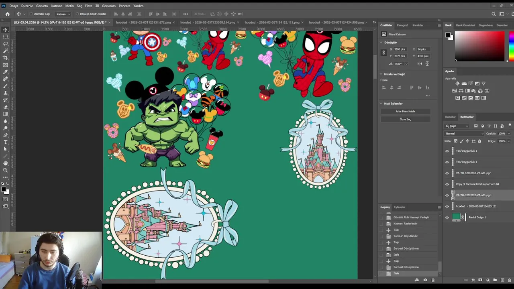
Task: Select the Move tool in the left toolbar
Action: [x=6, y=30]
